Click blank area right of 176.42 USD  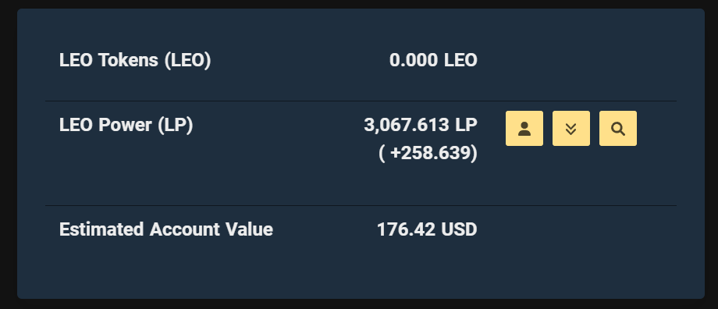[577, 229]
